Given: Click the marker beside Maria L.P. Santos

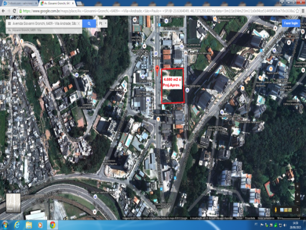Looking at the screenshot, I should pos(76,75).
